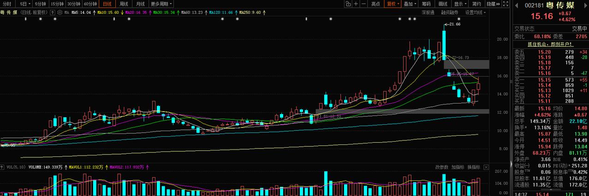
Task: Open the 叠加 overlay dropdown
Action: [x=410, y=4]
